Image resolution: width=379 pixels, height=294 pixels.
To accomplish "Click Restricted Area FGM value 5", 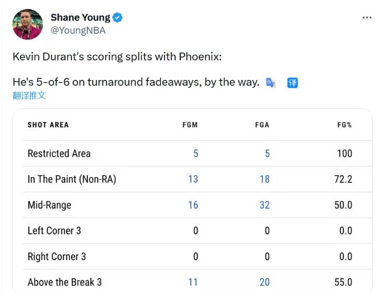I will tap(196, 154).
